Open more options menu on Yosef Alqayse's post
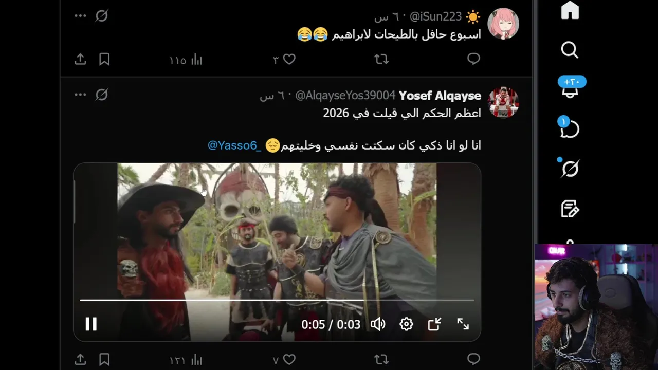658x370 pixels. pyautogui.click(x=80, y=95)
